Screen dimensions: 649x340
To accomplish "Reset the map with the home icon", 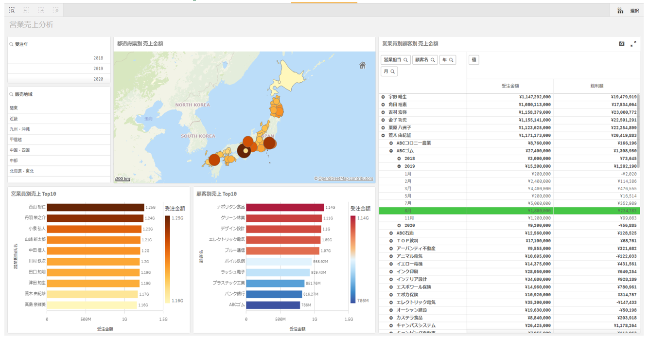I will [362, 65].
